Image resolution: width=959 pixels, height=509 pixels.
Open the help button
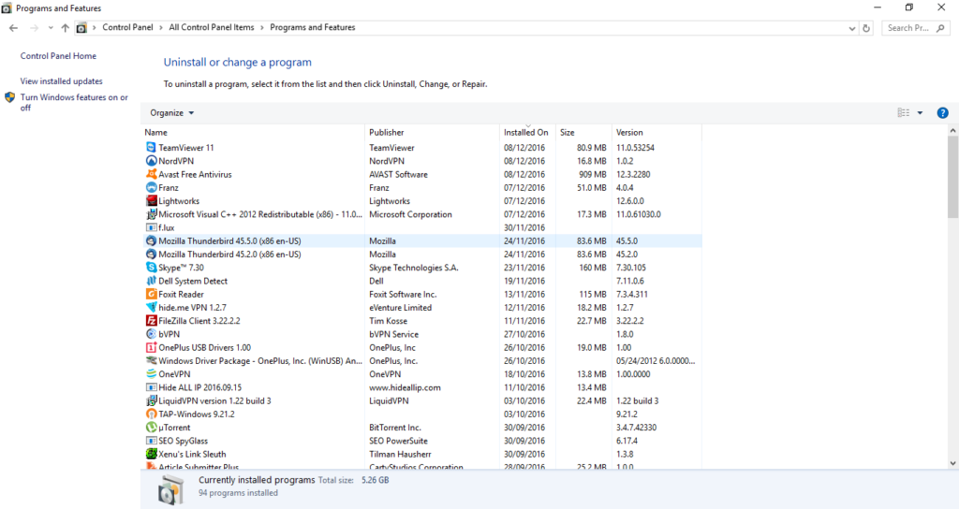[942, 113]
